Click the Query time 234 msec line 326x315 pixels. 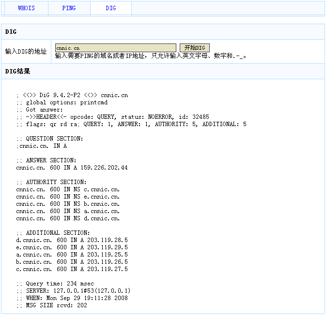(55, 284)
